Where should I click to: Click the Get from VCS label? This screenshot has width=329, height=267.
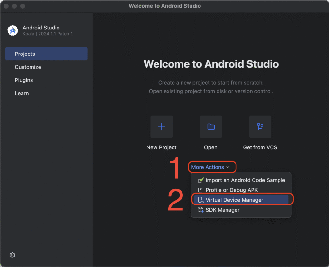click(260, 147)
